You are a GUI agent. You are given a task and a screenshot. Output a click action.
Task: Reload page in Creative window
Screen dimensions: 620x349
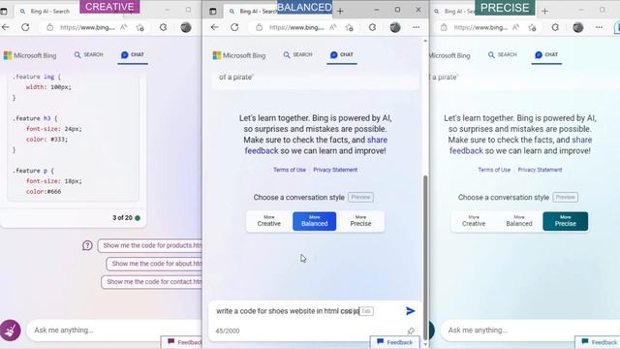[x=25, y=27]
